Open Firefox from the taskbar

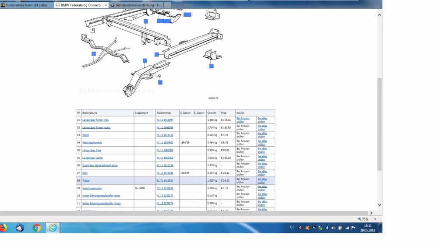pyautogui.click(x=3, y=228)
